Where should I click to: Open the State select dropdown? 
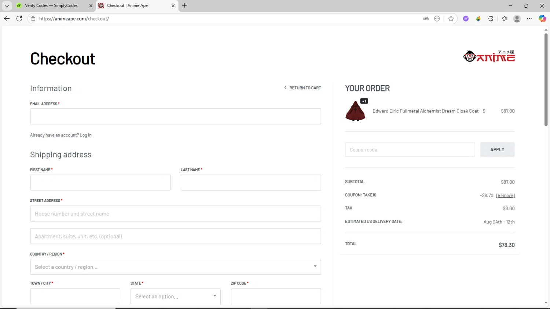[176, 296]
